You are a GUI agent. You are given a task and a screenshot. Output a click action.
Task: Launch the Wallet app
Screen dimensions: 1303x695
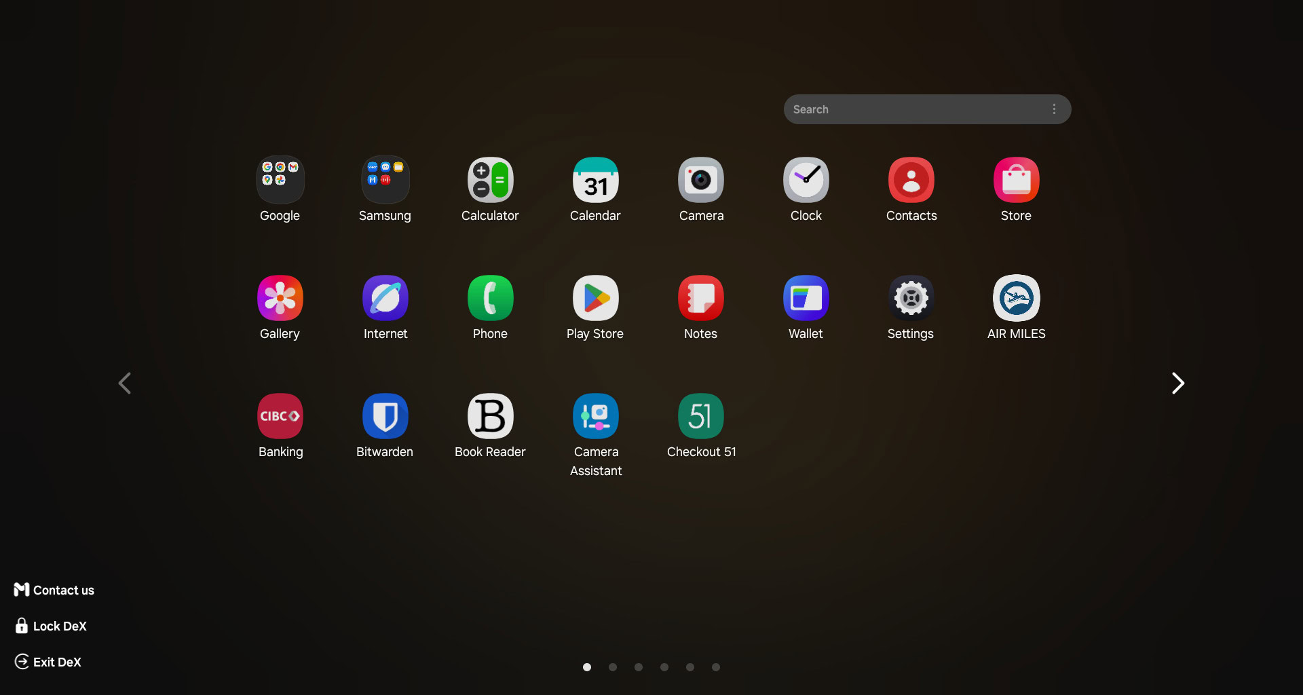click(x=806, y=298)
